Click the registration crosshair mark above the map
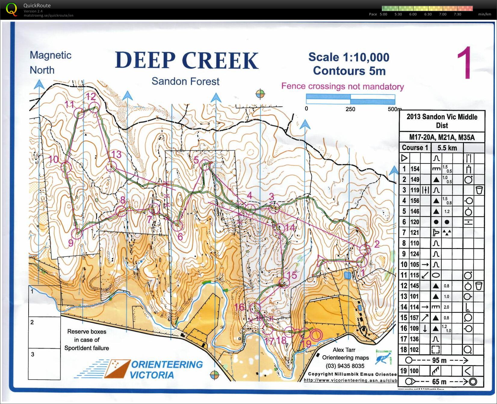 point(260,94)
